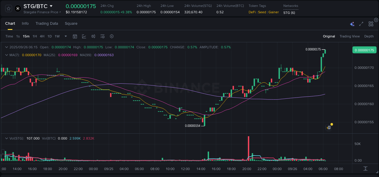379x177 pixels.
Task: Click the AI analysis sparkle icon
Action: click(352, 24)
